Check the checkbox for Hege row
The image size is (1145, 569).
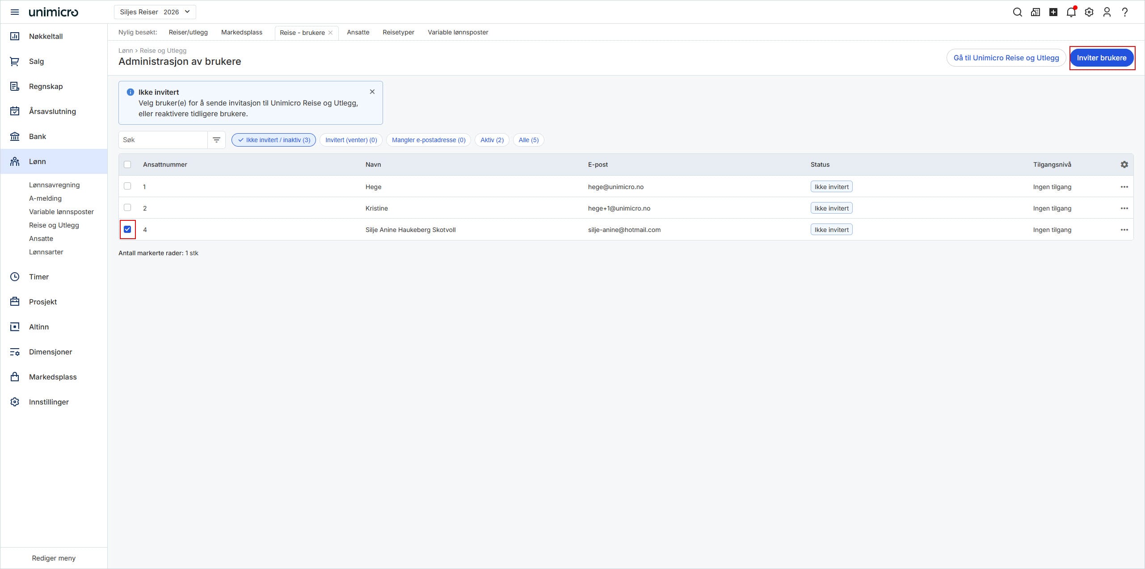pos(127,186)
